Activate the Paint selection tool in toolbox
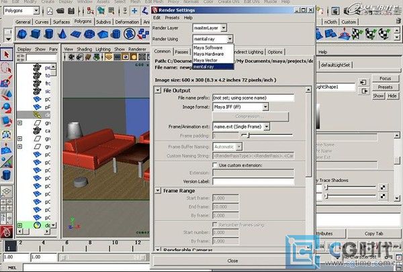This screenshot has height=272, width=403. click(x=7, y=81)
